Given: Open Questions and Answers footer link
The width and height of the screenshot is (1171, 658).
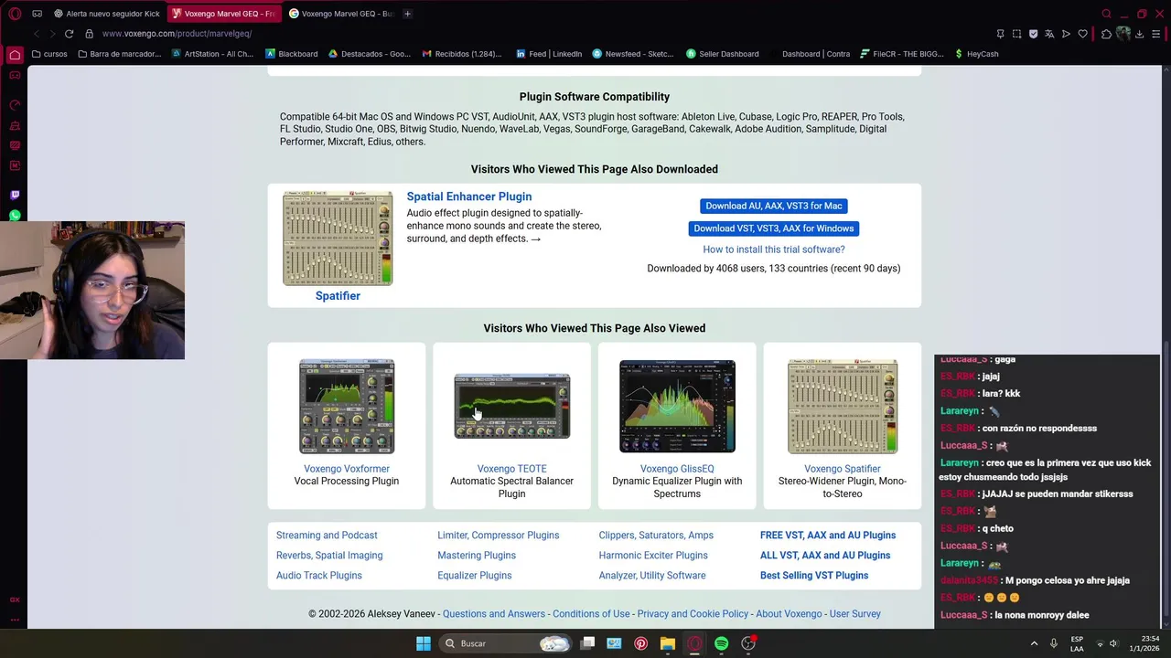Looking at the screenshot, I should pyautogui.click(x=494, y=614).
